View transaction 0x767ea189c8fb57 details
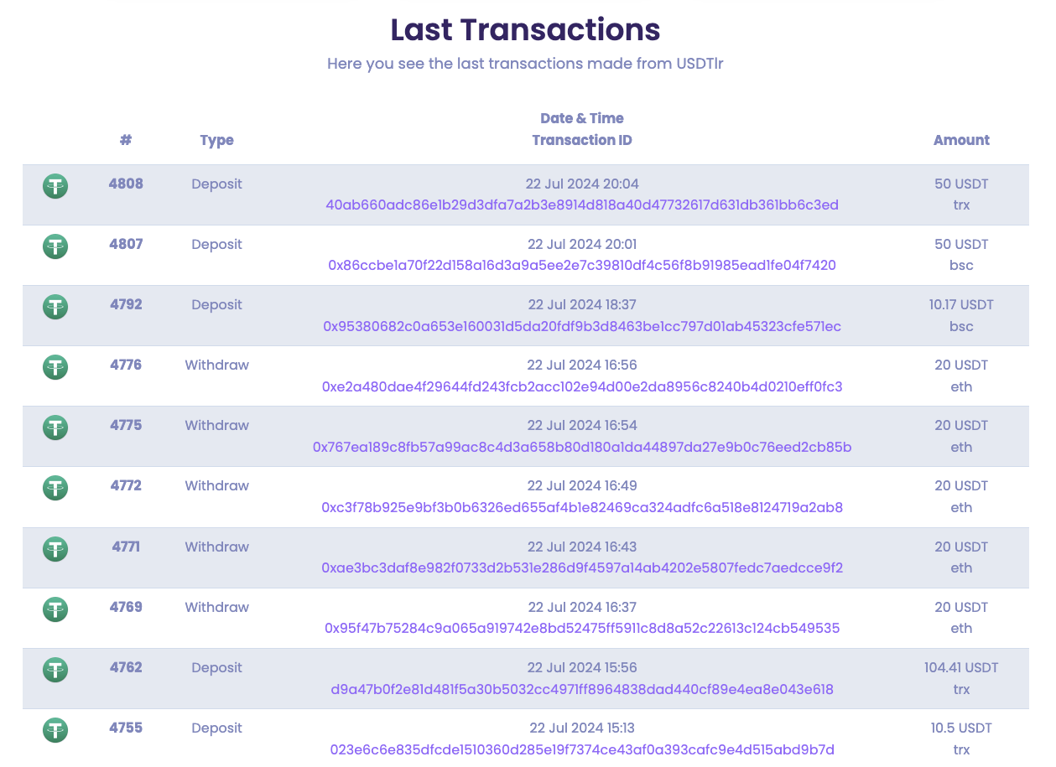The height and width of the screenshot is (767, 1056). pos(582,447)
